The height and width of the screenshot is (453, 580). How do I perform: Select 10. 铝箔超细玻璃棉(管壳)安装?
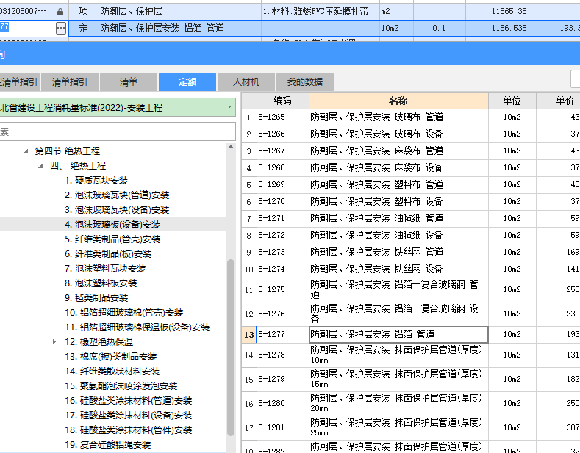pos(124,313)
